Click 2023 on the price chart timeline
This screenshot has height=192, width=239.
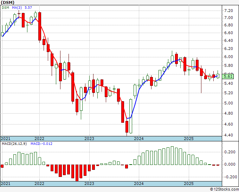coord(89,139)
